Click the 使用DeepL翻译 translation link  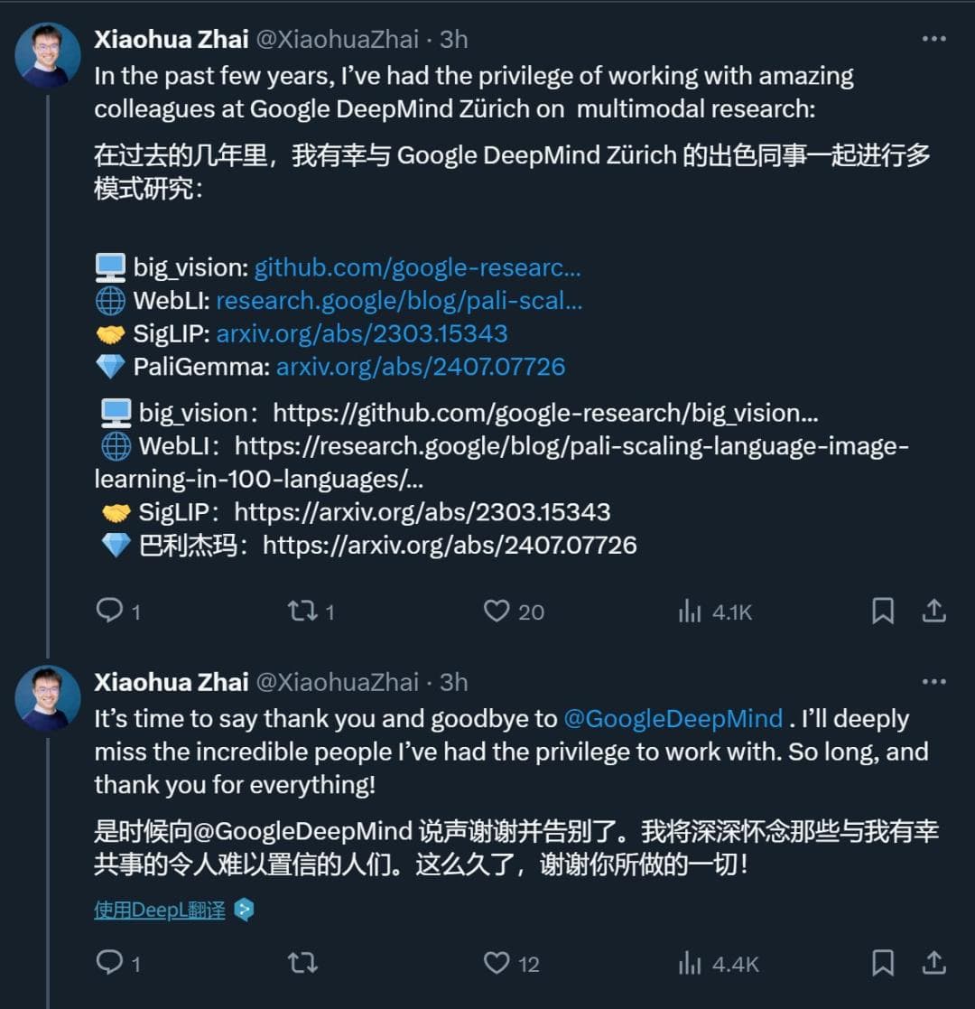160,909
